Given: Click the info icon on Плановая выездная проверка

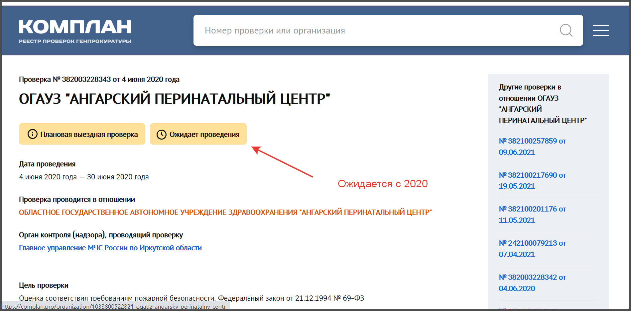Looking at the screenshot, I should pyautogui.click(x=32, y=134).
